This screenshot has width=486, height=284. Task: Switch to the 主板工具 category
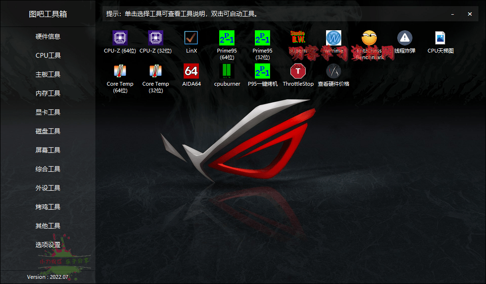[x=48, y=74]
